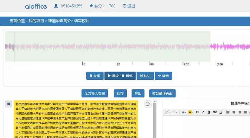Center align text
Screen dimensions: 250x138
pyautogui.click(x=234, y=112)
